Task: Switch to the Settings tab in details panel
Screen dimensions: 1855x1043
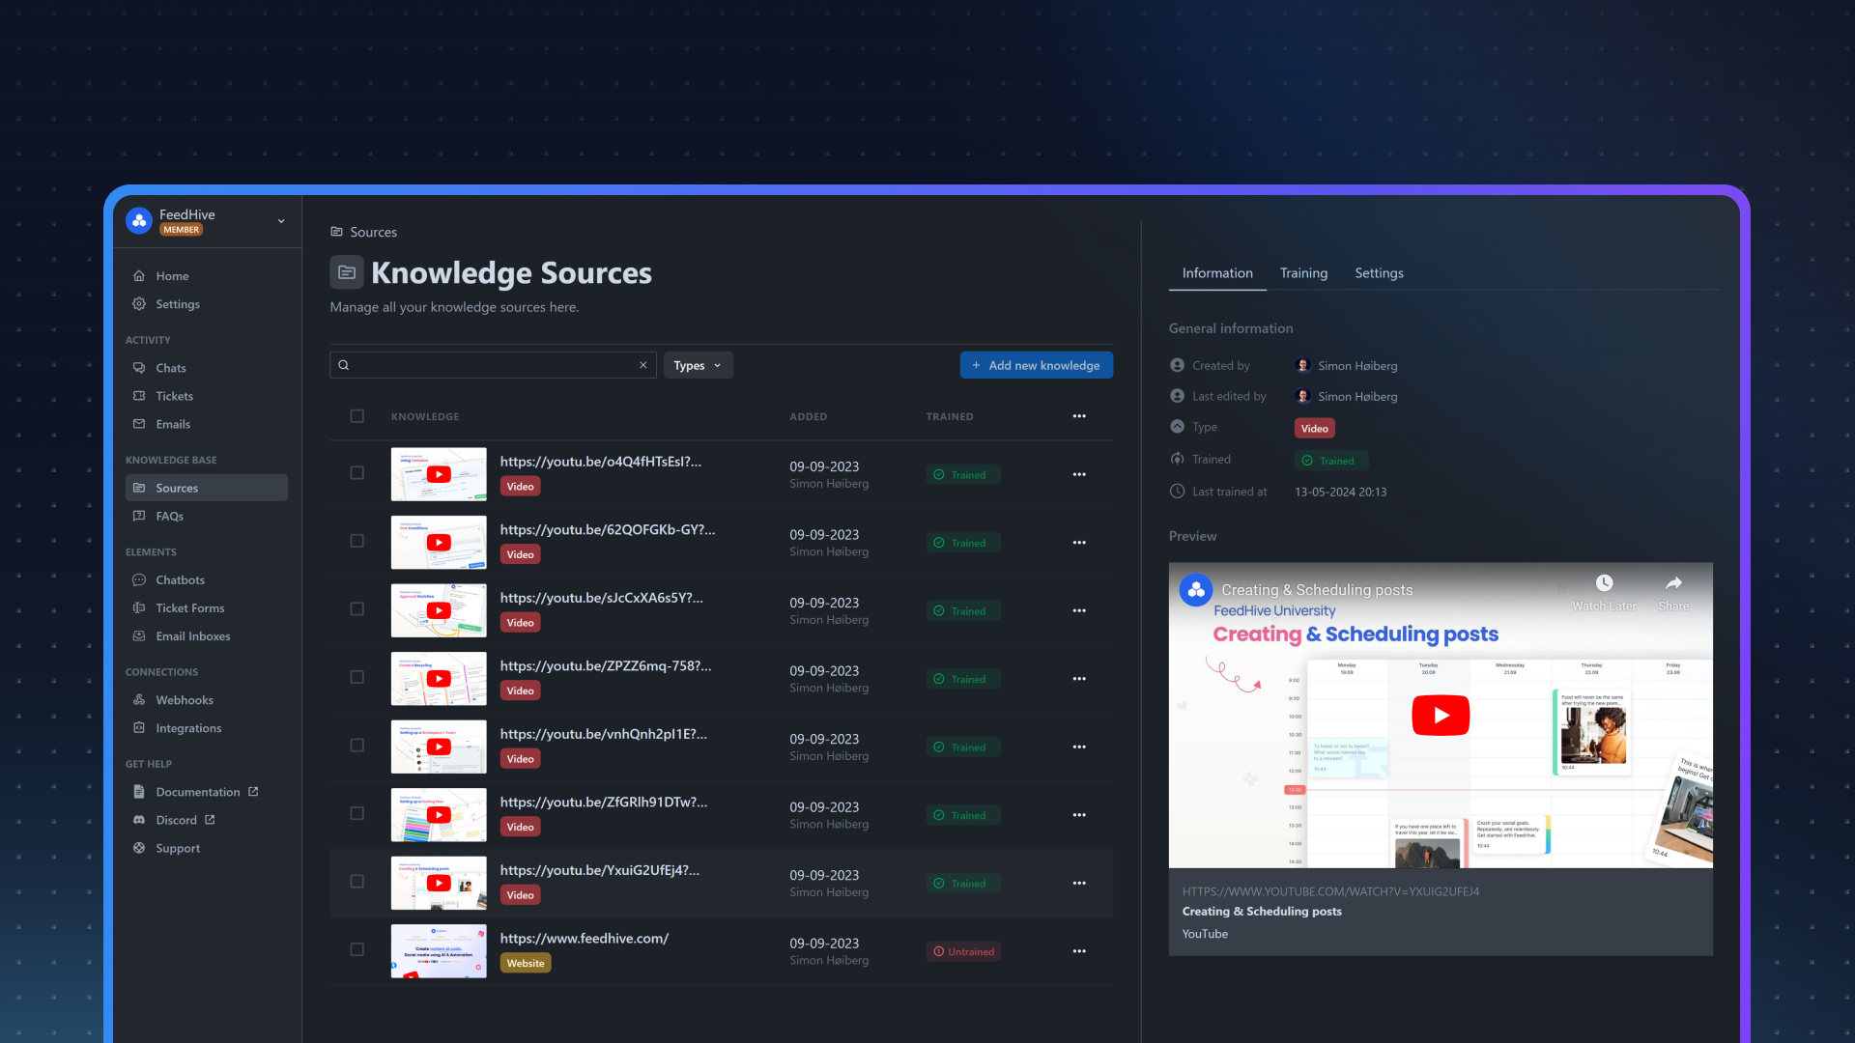Action: click(1379, 273)
